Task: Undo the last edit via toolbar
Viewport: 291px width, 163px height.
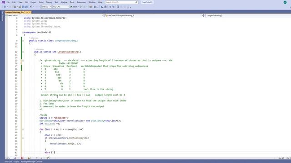Action: (31, 7)
